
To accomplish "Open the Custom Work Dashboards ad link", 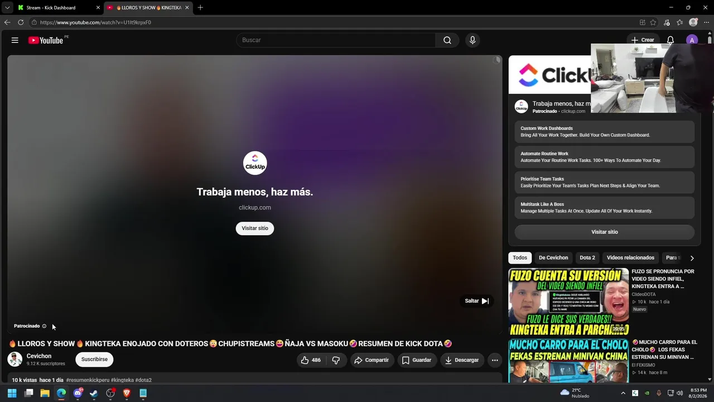I will coord(605,132).
